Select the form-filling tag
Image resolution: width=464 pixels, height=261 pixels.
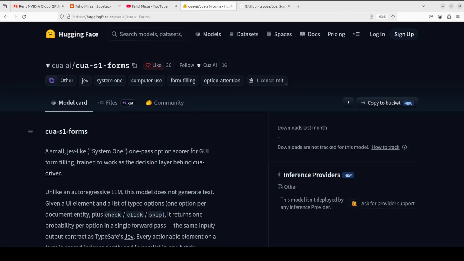coord(183,80)
